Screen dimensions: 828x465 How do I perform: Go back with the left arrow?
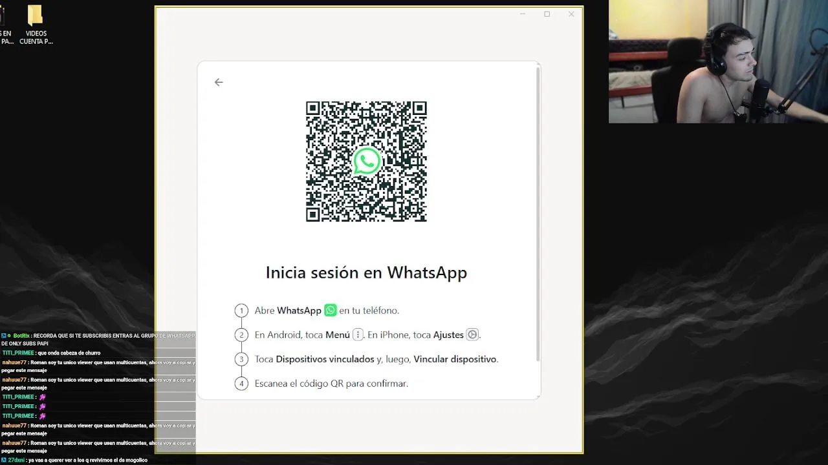coord(219,82)
